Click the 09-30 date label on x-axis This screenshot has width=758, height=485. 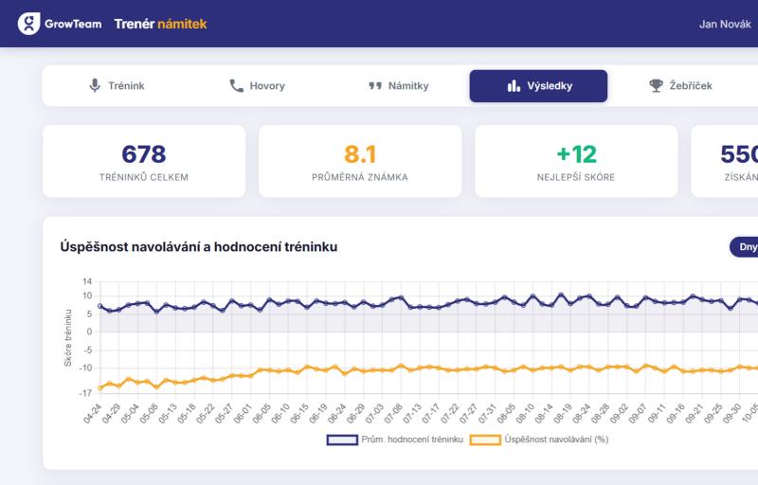click(x=731, y=414)
